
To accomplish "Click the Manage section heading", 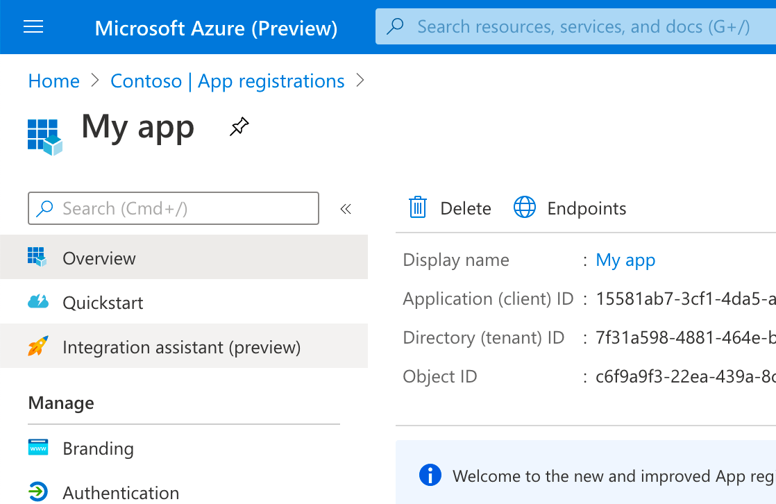I will [61, 403].
